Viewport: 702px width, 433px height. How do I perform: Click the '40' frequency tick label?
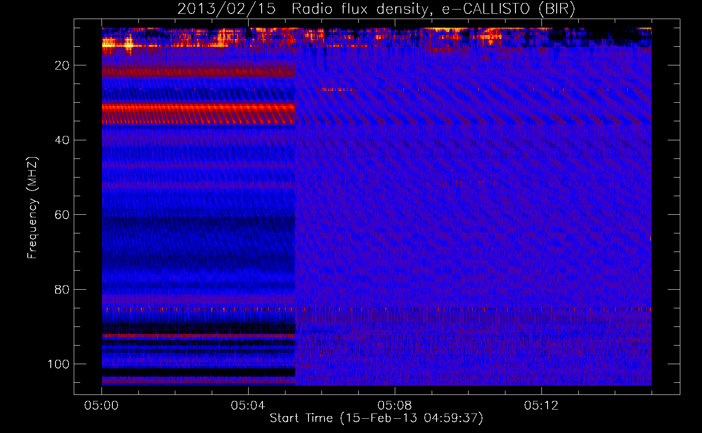pos(62,140)
